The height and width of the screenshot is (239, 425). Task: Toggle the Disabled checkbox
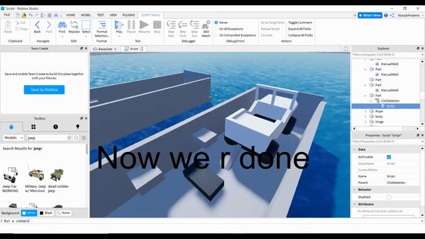(388, 197)
